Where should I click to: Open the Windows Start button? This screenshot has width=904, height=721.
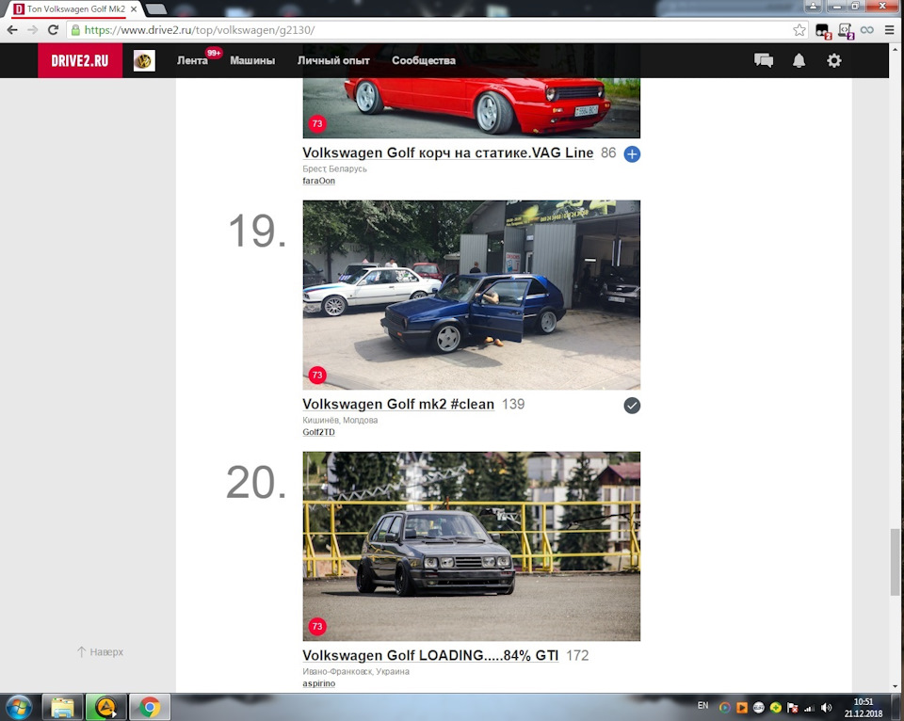tap(19, 707)
